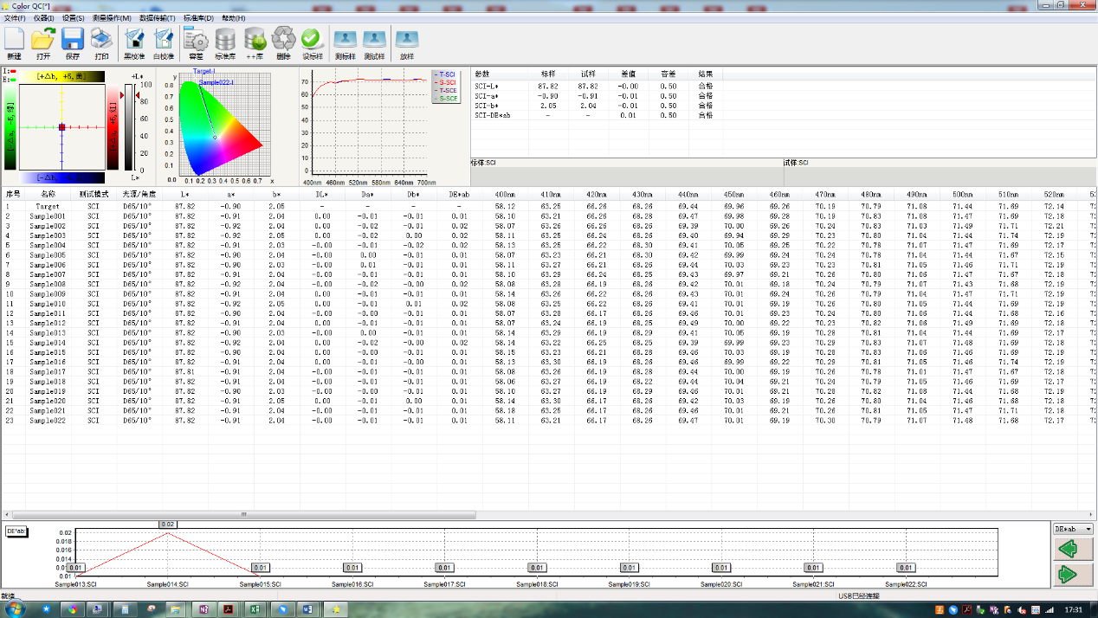Open the 标准库 database icon
Screen dimensions: 1098x618
tap(224, 39)
